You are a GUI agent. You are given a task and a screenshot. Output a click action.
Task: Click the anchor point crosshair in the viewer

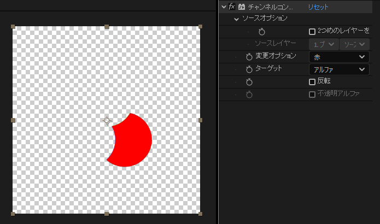tap(107, 120)
